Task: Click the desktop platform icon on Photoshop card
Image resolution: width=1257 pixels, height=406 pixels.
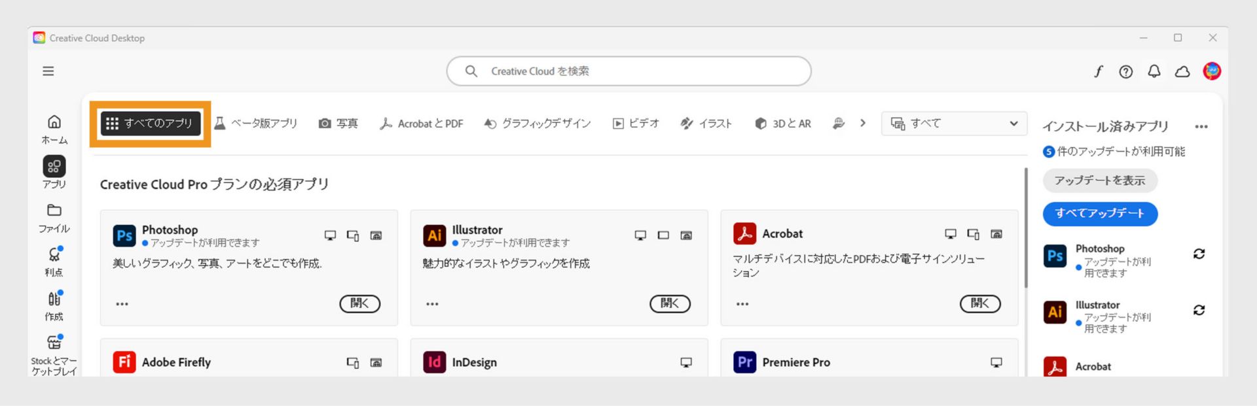Action: point(330,235)
